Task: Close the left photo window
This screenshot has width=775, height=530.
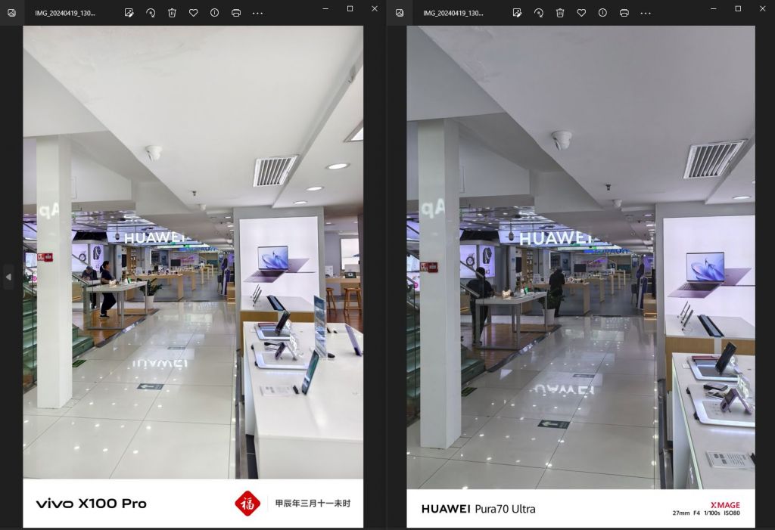Action: tap(375, 9)
